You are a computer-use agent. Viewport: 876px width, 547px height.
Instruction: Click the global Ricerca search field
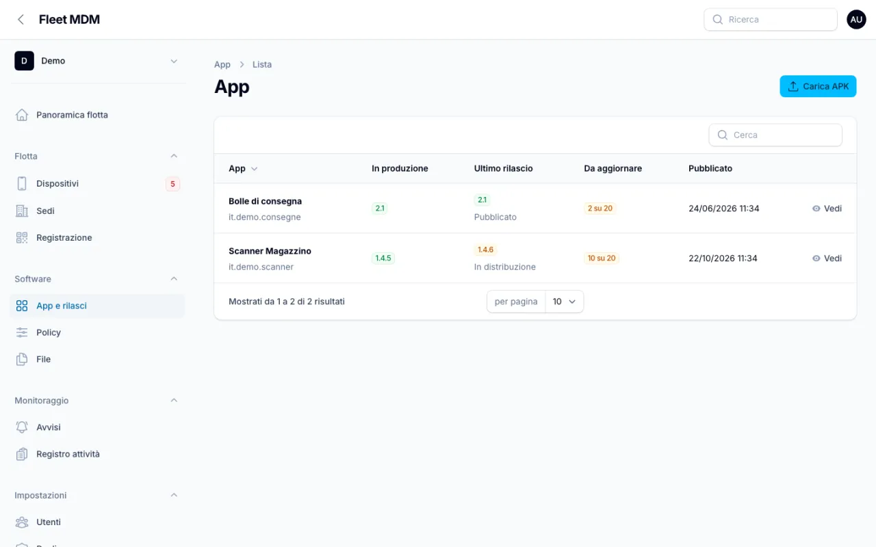771,20
